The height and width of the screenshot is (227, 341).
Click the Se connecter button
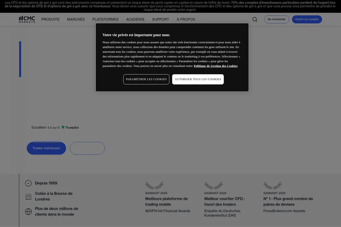tap(276, 20)
